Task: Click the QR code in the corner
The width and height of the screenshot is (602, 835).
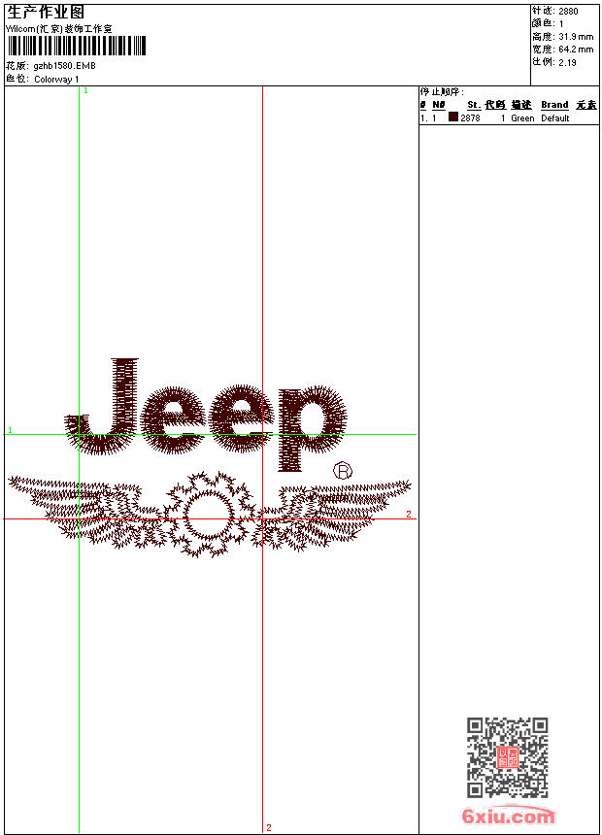Action: coord(508,757)
